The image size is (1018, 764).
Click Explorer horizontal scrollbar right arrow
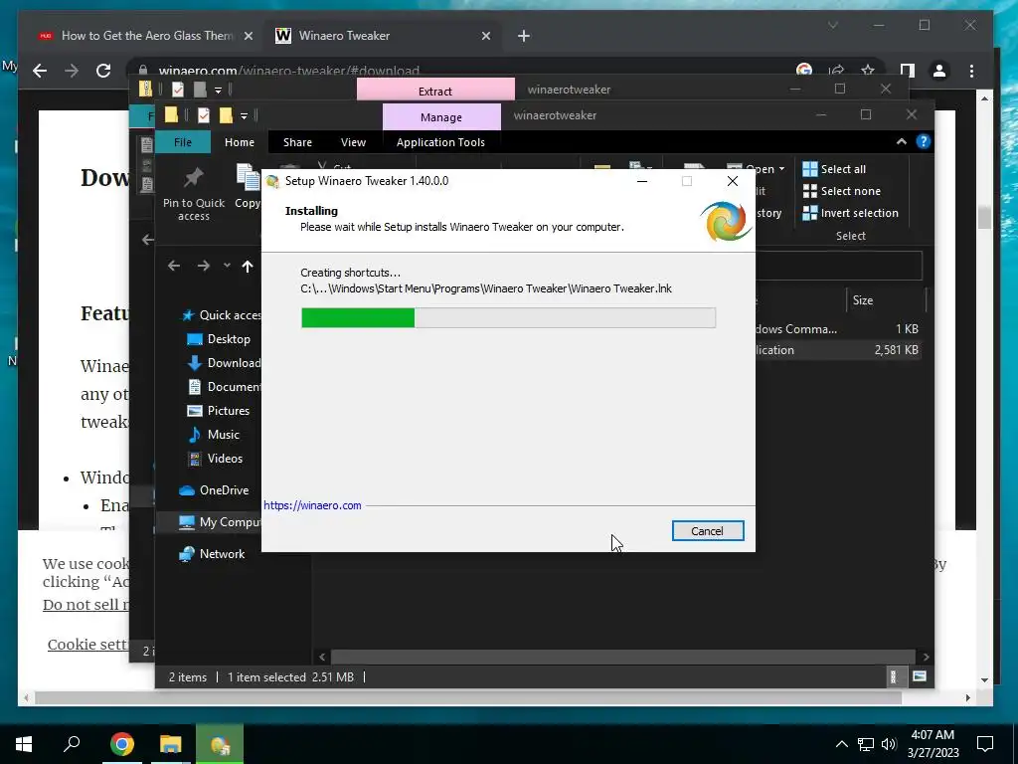tap(926, 657)
